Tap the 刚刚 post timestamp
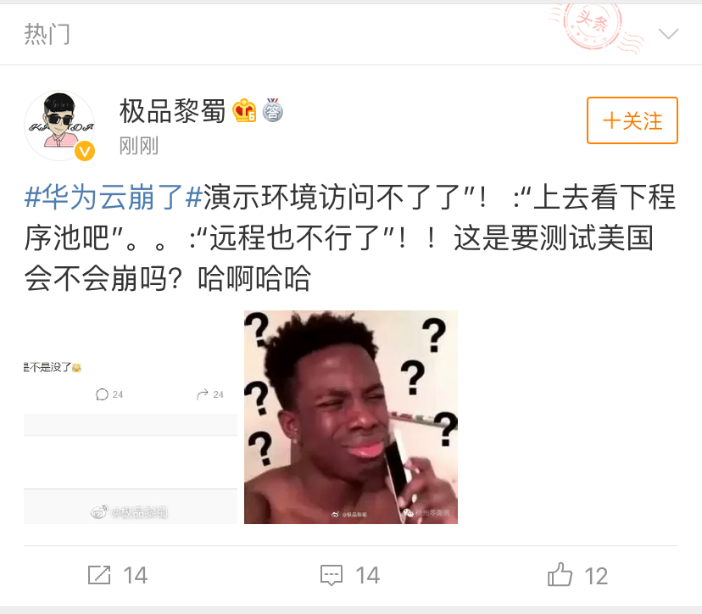This screenshot has width=702, height=614. point(139,146)
